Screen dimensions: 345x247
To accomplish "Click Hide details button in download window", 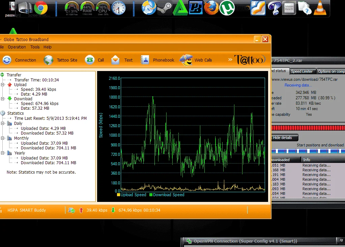I will point(284,138).
